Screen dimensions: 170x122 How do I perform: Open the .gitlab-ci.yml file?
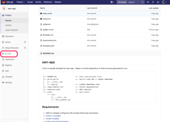coord(48,30)
